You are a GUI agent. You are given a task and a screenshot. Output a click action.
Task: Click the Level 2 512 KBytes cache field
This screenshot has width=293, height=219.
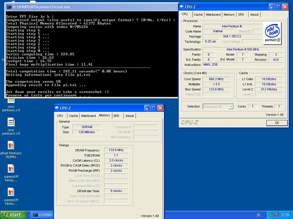[269, 89]
